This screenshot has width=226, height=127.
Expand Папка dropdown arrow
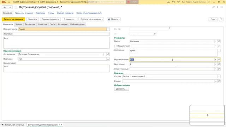click(216, 41)
